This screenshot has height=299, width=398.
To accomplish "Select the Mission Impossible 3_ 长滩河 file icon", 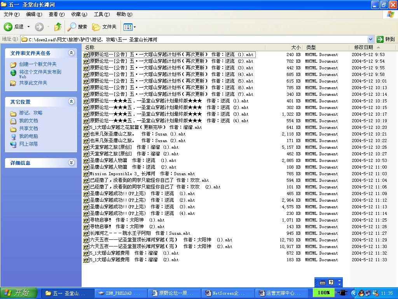I will [x=86, y=174].
